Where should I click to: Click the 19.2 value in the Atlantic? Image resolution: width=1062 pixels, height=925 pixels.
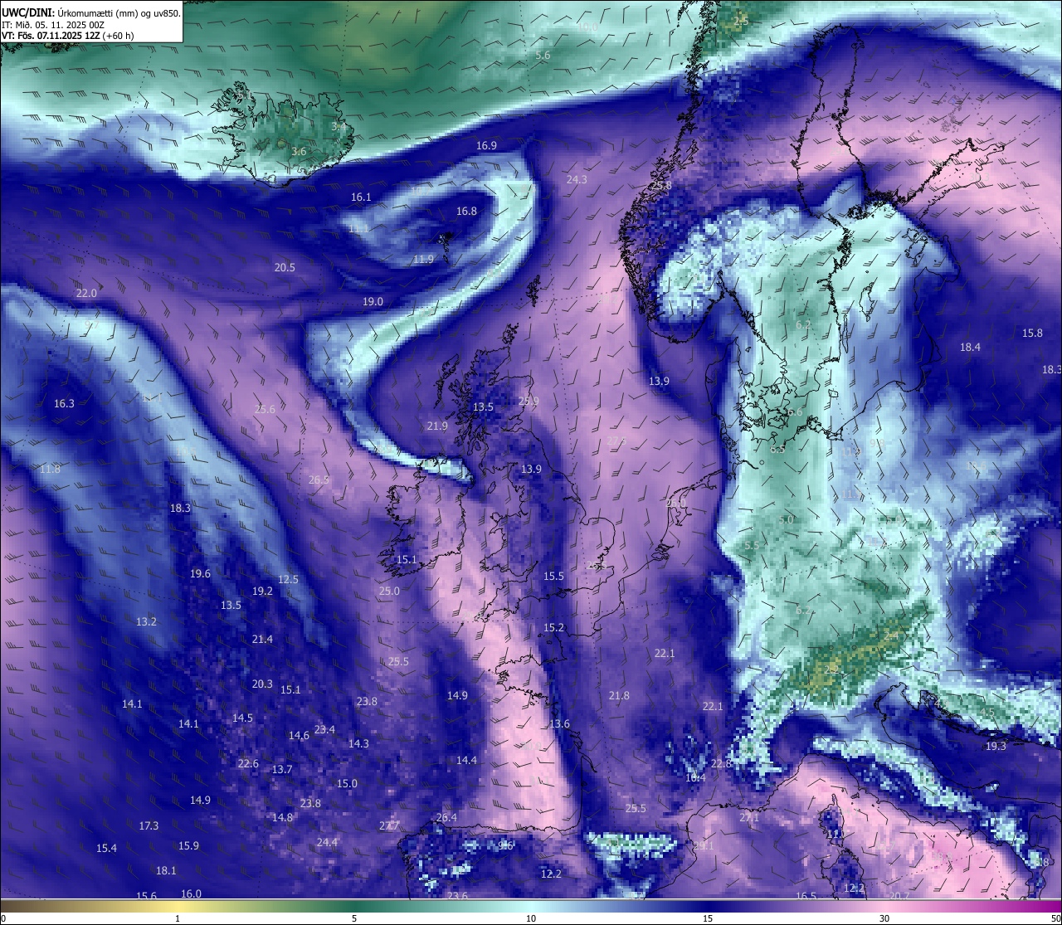262,592
